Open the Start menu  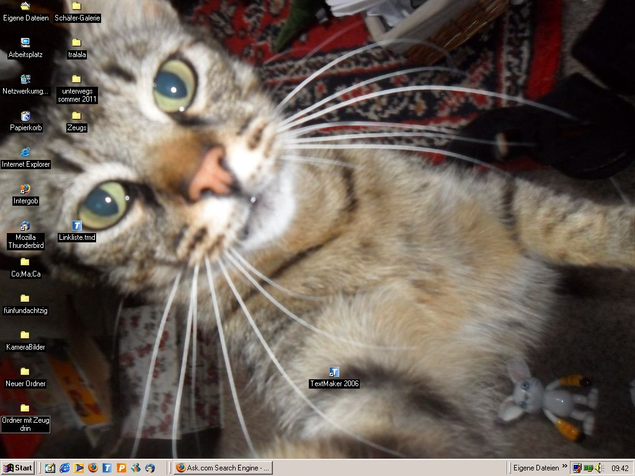pyautogui.click(x=18, y=468)
